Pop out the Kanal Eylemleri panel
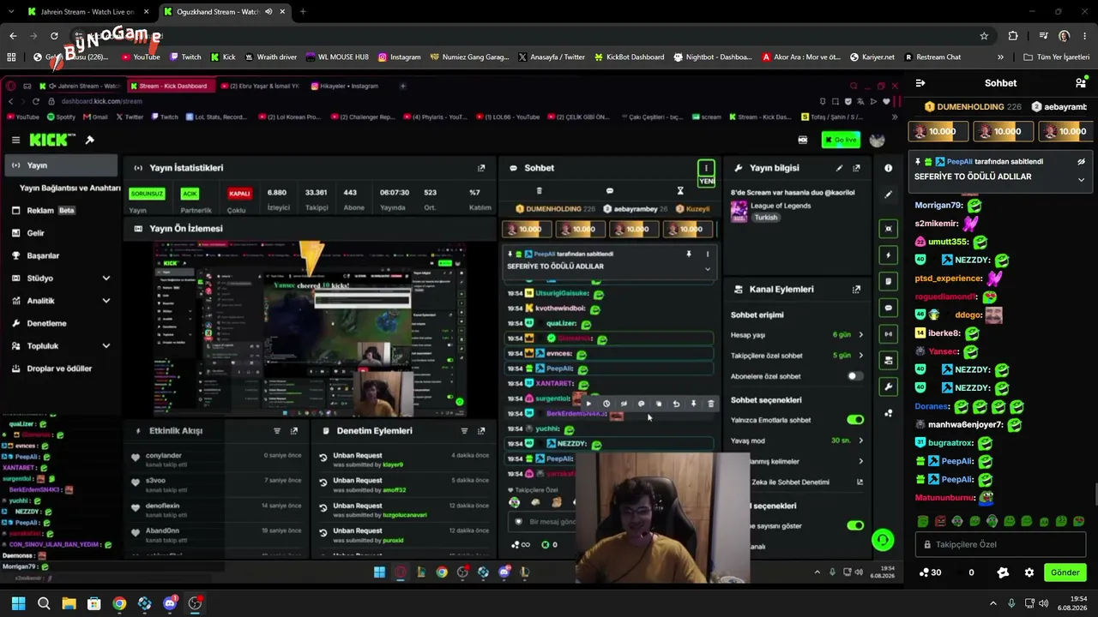The height and width of the screenshot is (617, 1098). [856, 290]
